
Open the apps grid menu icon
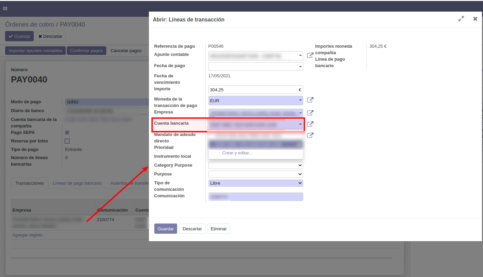[x=5, y=9]
